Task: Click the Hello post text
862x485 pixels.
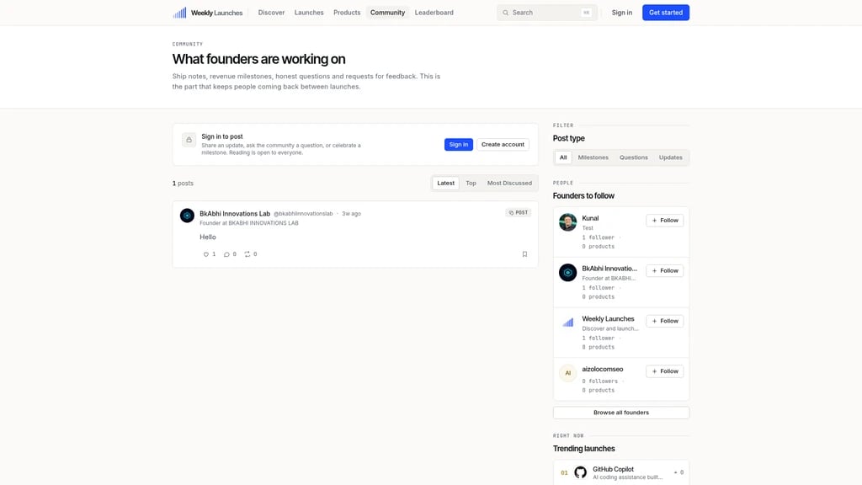Action: pos(208,237)
